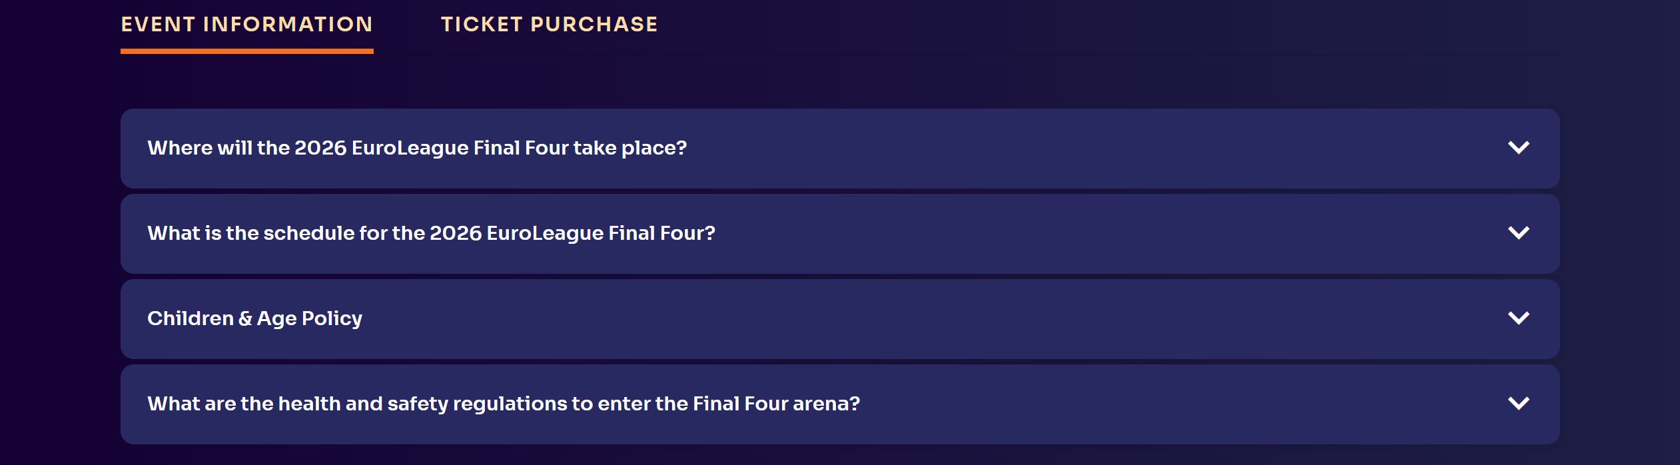Open health and safety regulations question text
Viewport: 1680px width, 465px height.
pyautogui.click(x=503, y=404)
